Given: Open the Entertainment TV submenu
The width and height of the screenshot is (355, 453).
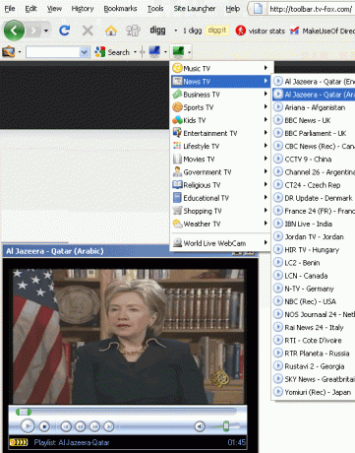Looking at the screenshot, I should (220, 133).
